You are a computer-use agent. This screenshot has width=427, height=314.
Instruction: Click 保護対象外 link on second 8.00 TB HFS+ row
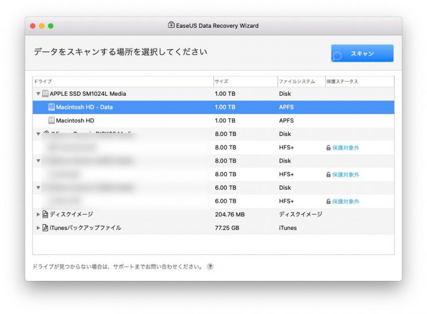[346, 174]
